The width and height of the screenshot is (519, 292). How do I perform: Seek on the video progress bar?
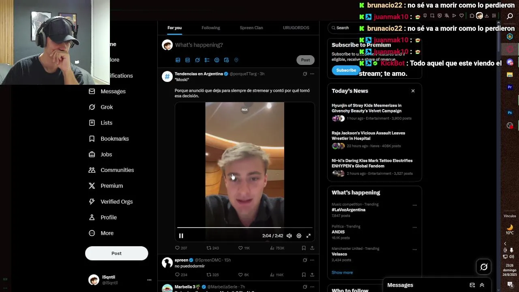pyautogui.click(x=245, y=228)
